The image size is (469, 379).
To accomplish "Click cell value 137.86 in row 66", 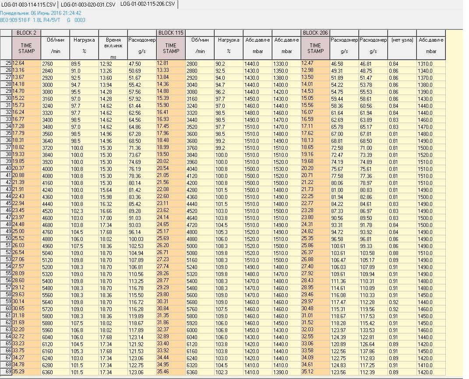I will (x=373, y=351).
